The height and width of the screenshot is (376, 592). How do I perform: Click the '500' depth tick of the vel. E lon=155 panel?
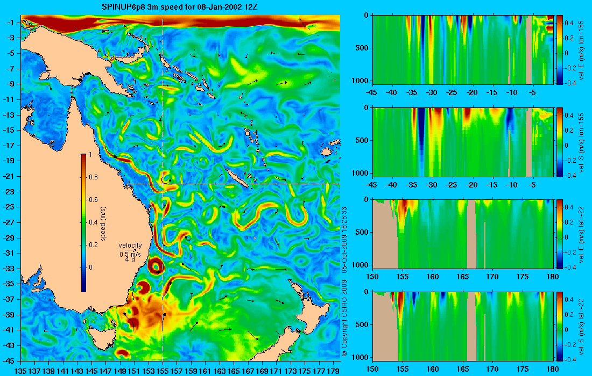point(363,48)
